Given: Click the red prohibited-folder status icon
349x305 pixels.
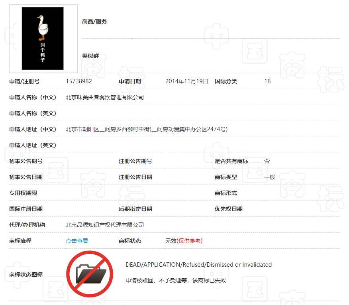Looking at the screenshot, I should coord(90,274).
